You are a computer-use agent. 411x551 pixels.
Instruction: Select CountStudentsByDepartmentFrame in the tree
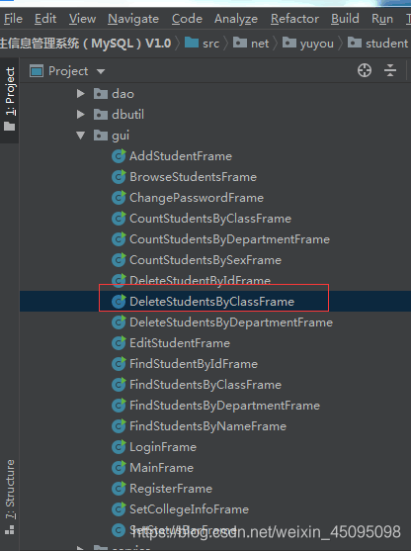229,239
